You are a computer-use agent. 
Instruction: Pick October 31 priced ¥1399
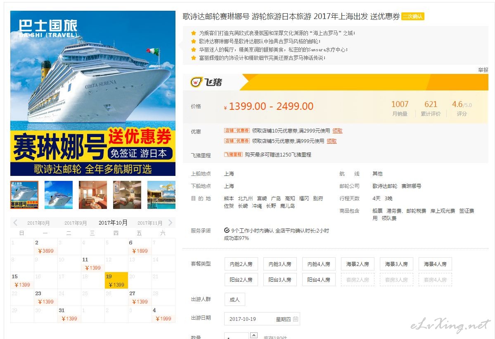click(69, 314)
